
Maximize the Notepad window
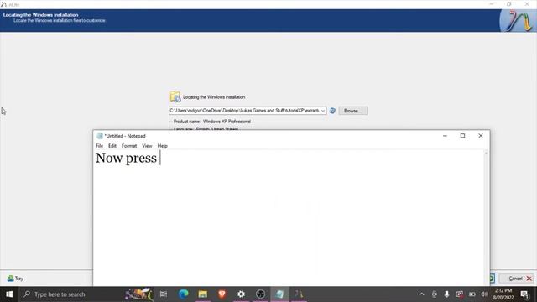coord(462,136)
